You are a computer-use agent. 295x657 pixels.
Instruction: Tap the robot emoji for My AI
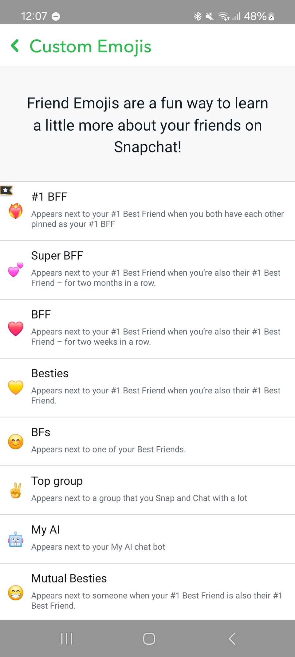[16, 539]
